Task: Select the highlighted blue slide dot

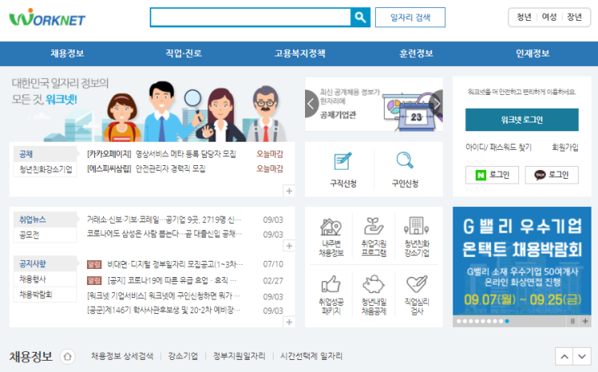Action: coord(507,321)
